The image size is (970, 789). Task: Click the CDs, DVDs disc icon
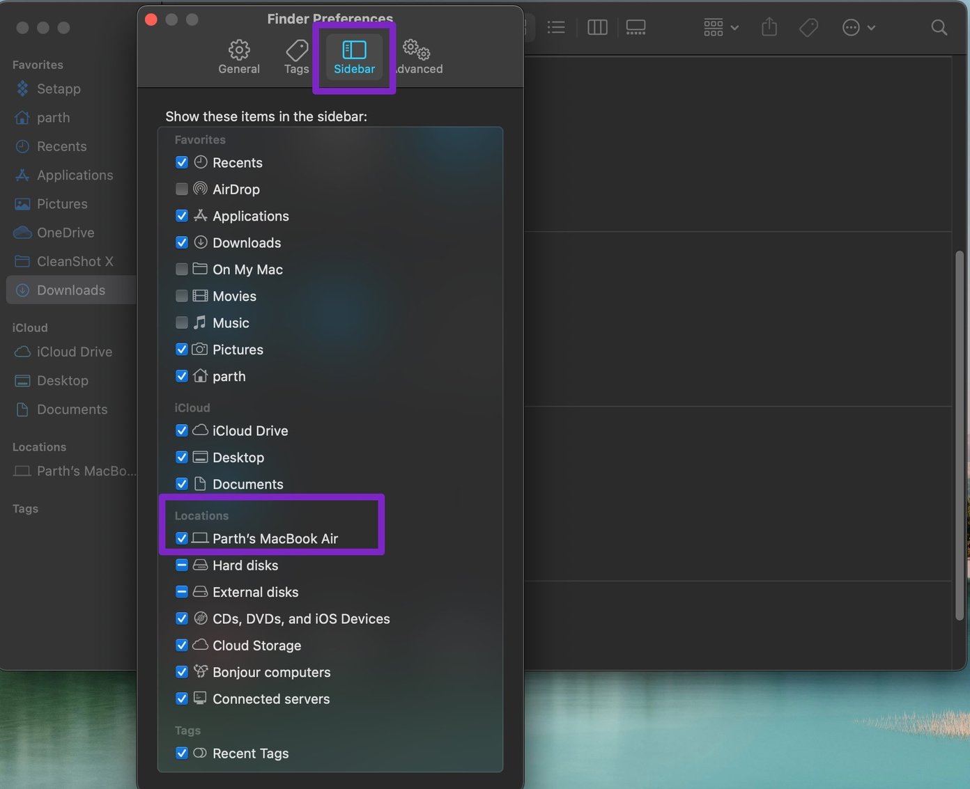tap(201, 618)
